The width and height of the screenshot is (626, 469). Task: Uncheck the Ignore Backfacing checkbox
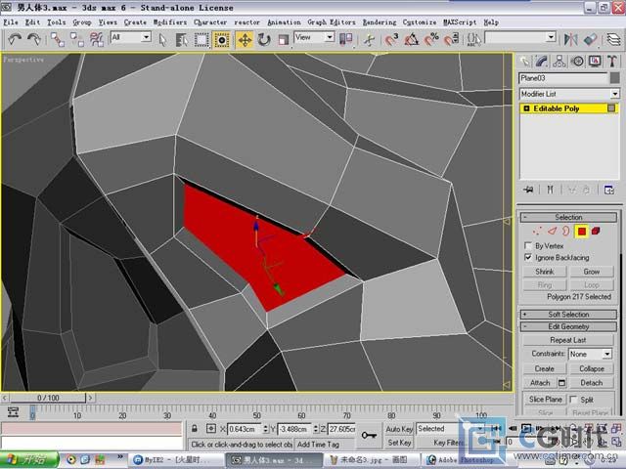click(x=528, y=258)
